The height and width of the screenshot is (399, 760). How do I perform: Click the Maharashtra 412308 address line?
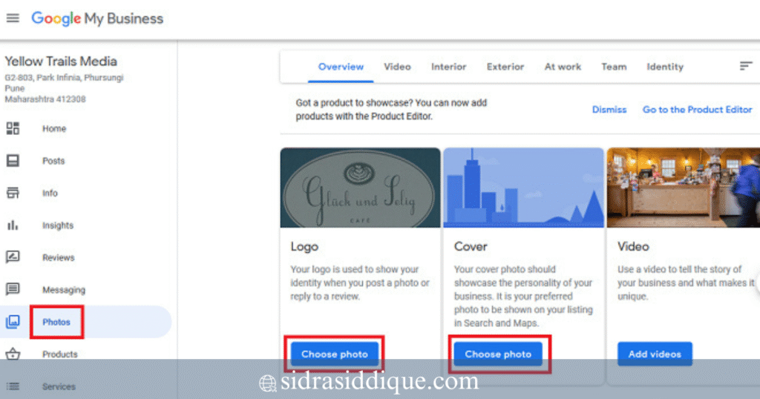tap(45, 99)
